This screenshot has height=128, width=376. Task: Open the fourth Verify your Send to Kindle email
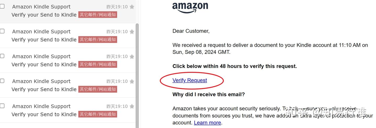[x=44, y=89]
